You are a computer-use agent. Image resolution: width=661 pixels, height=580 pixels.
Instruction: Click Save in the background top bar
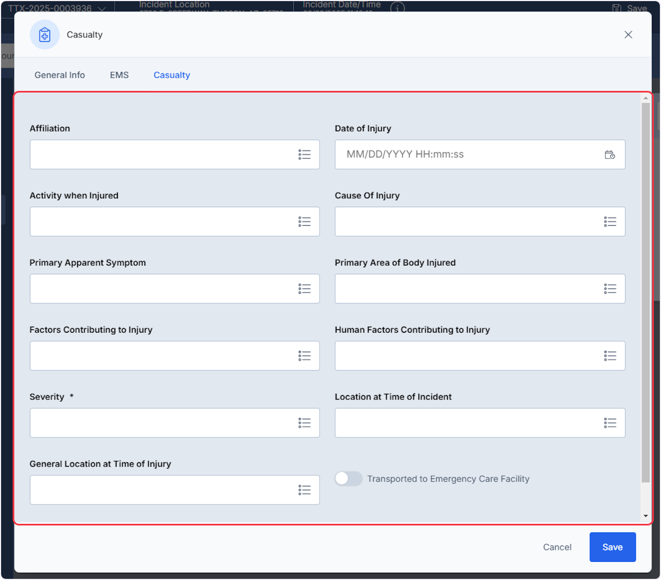(631, 8)
